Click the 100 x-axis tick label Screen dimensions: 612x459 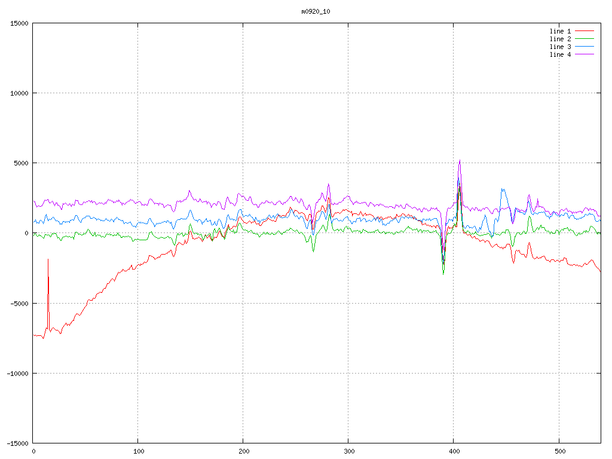point(138,451)
